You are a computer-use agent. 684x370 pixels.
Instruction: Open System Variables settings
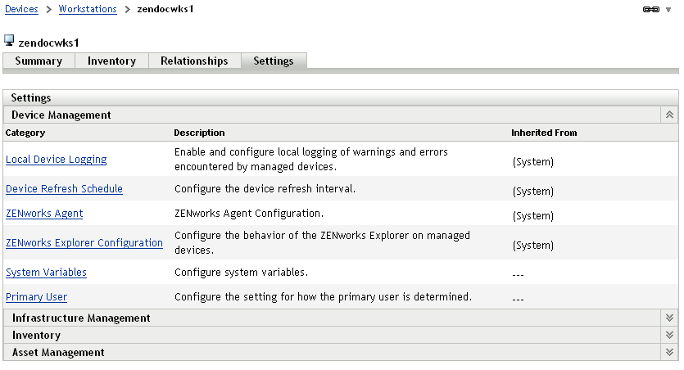[x=46, y=273]
